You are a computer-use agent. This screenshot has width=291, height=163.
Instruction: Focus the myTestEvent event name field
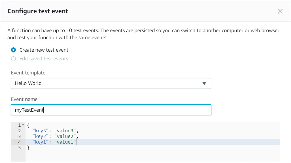111,110
